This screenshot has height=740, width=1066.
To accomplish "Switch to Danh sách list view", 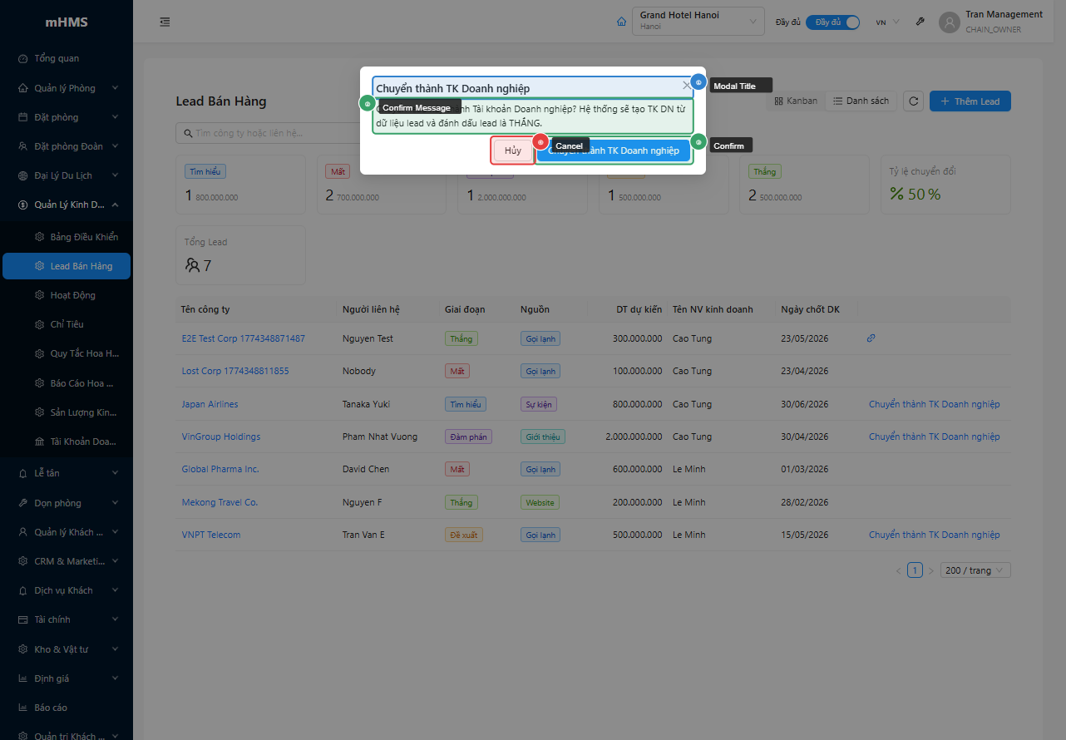I will 861,101.
